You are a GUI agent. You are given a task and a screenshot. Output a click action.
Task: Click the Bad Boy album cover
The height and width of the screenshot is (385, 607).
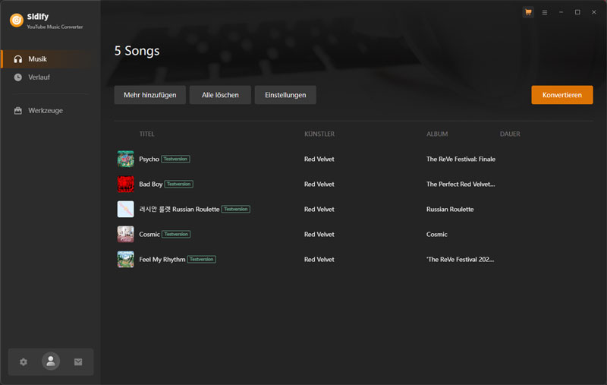coord(125,184)
